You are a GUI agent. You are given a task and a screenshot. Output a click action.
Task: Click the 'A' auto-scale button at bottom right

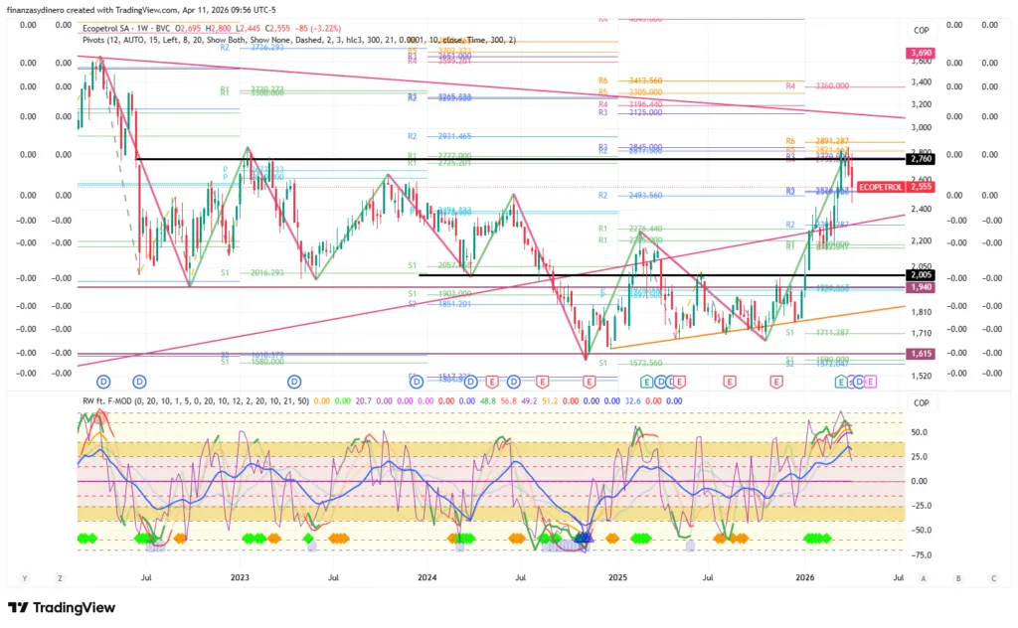click(924, 577)
